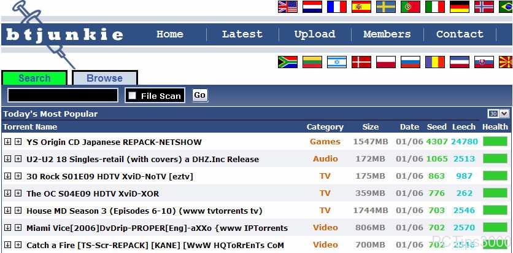
Task: Pick the Swedish flag language
Action: (x=386, y=7)
